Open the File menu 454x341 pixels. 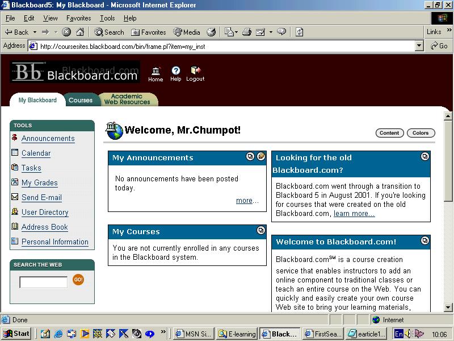click(10, 18)
